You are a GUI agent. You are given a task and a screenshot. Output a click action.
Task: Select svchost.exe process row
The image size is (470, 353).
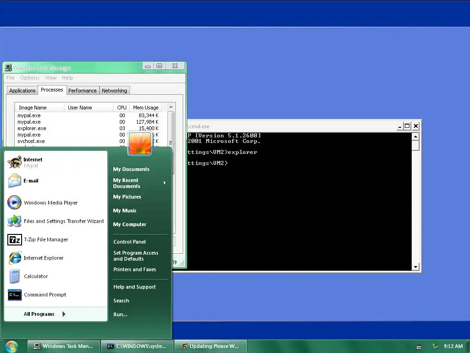(x=72, y=141)
